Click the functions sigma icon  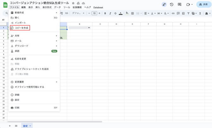pyautogui.click(x=200, y=13)
